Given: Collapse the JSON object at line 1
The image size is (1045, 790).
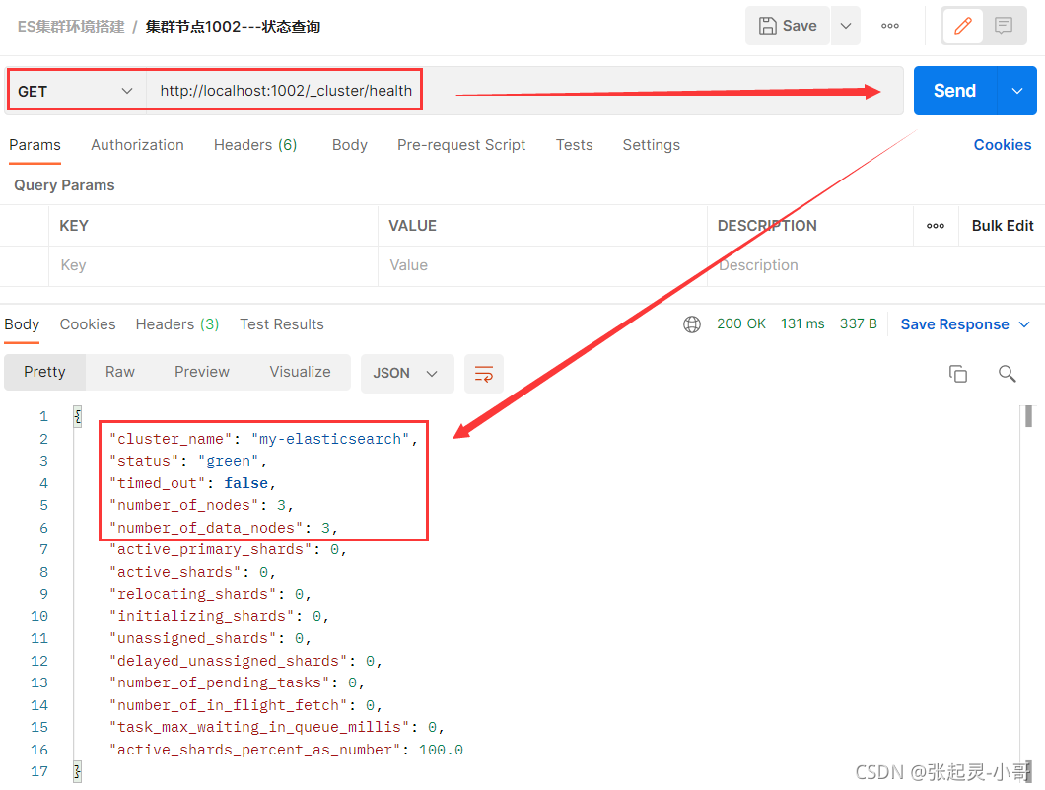Looking at the screenshot, I should [77, 416].
